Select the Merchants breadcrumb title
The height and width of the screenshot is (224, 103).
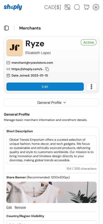pos(30,28)
